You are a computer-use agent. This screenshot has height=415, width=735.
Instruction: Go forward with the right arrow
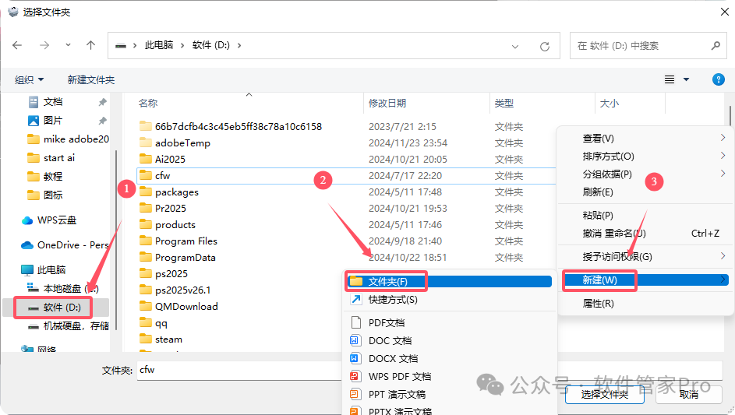tap(44, 45)
